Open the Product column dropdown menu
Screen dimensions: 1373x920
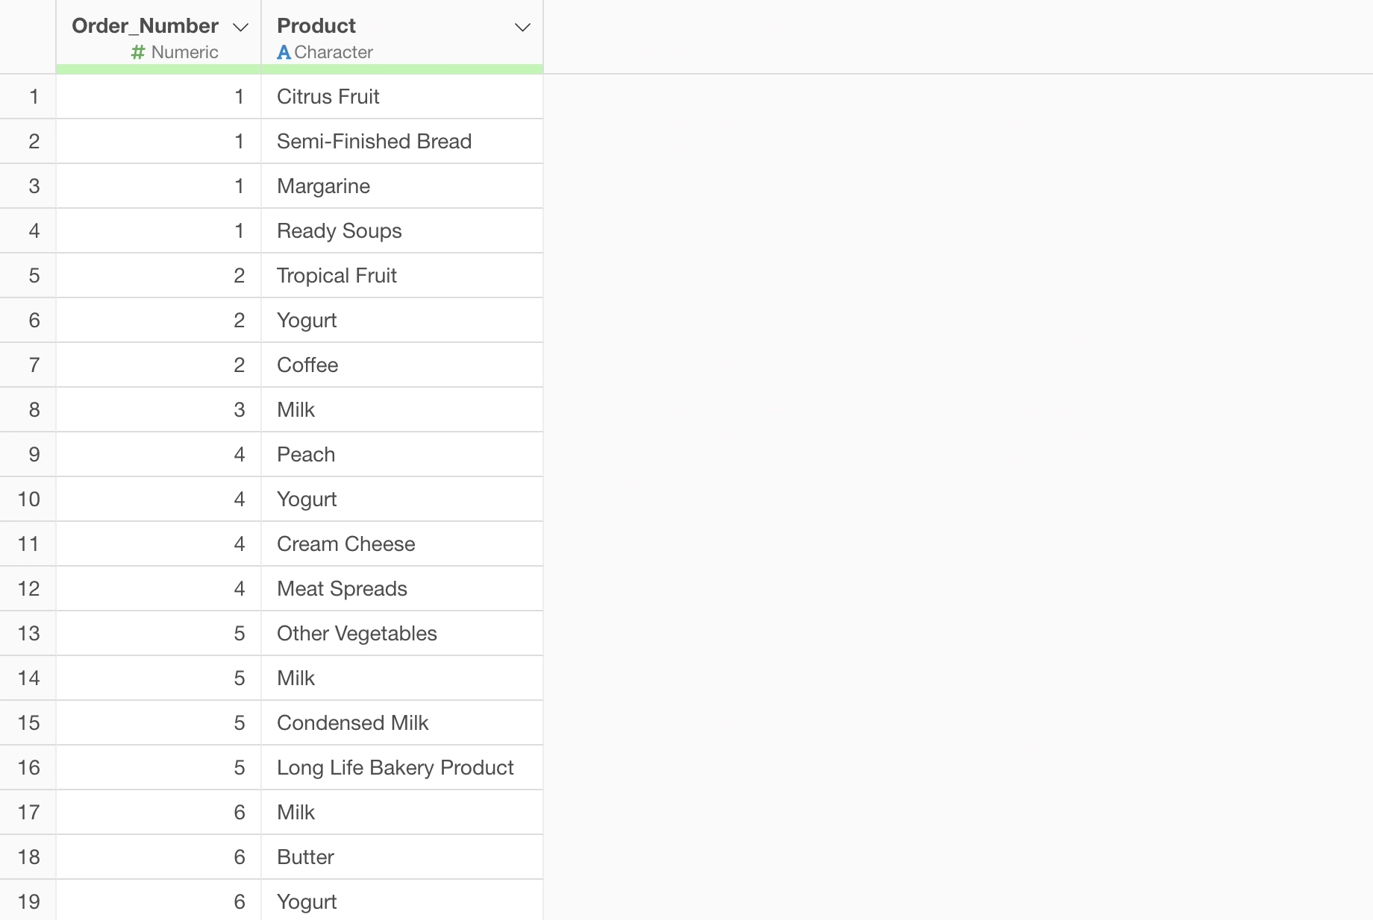pos(522,28)
